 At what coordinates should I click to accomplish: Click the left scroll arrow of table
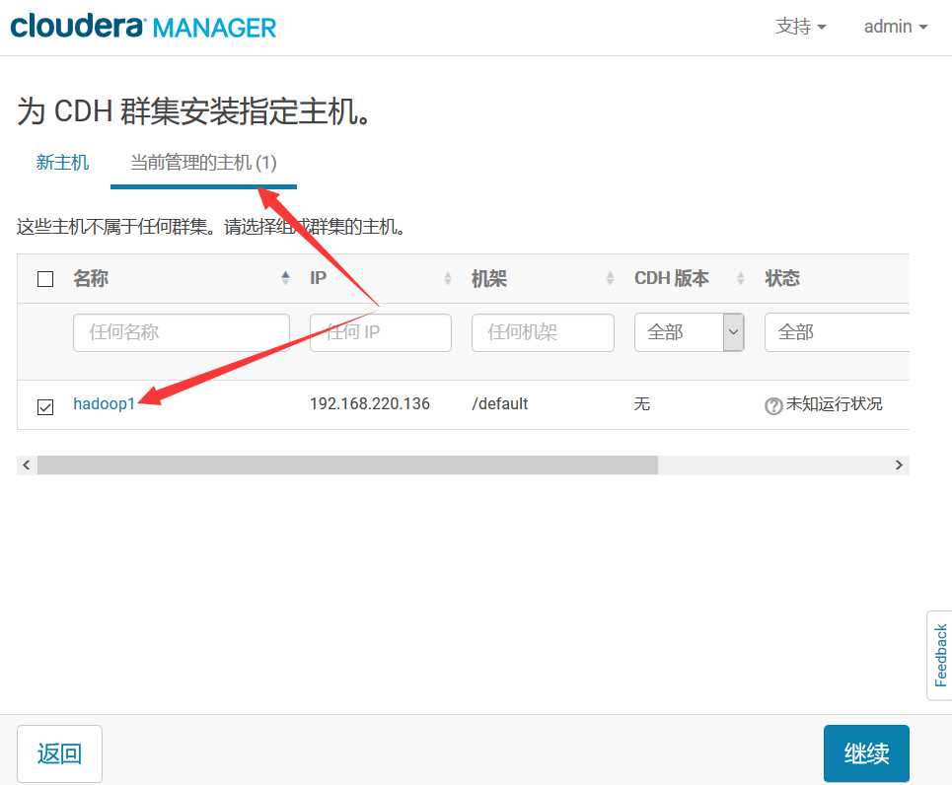pyautogui.click(x=26, y=465)
